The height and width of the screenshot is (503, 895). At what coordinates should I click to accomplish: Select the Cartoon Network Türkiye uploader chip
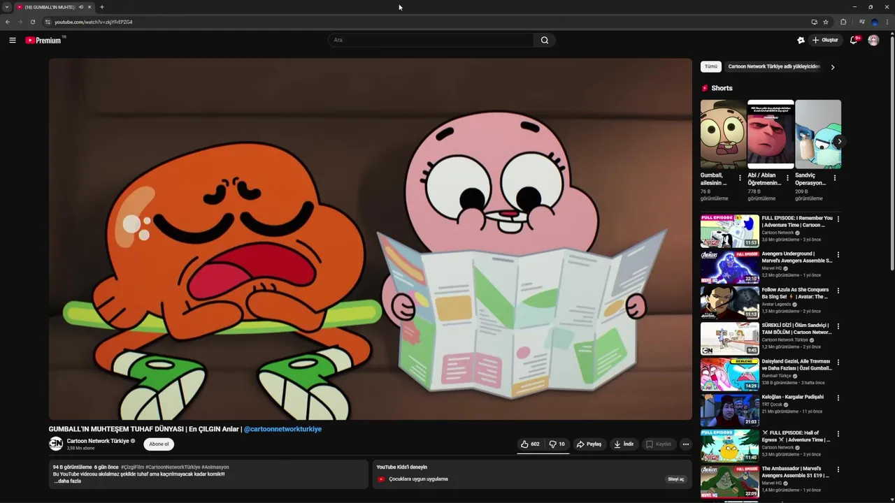tap(774, 66)
